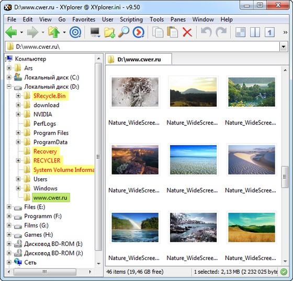This screenshot has width=293, height=281.
Task: Click the red Delete X icon
Action: point(187,33)
